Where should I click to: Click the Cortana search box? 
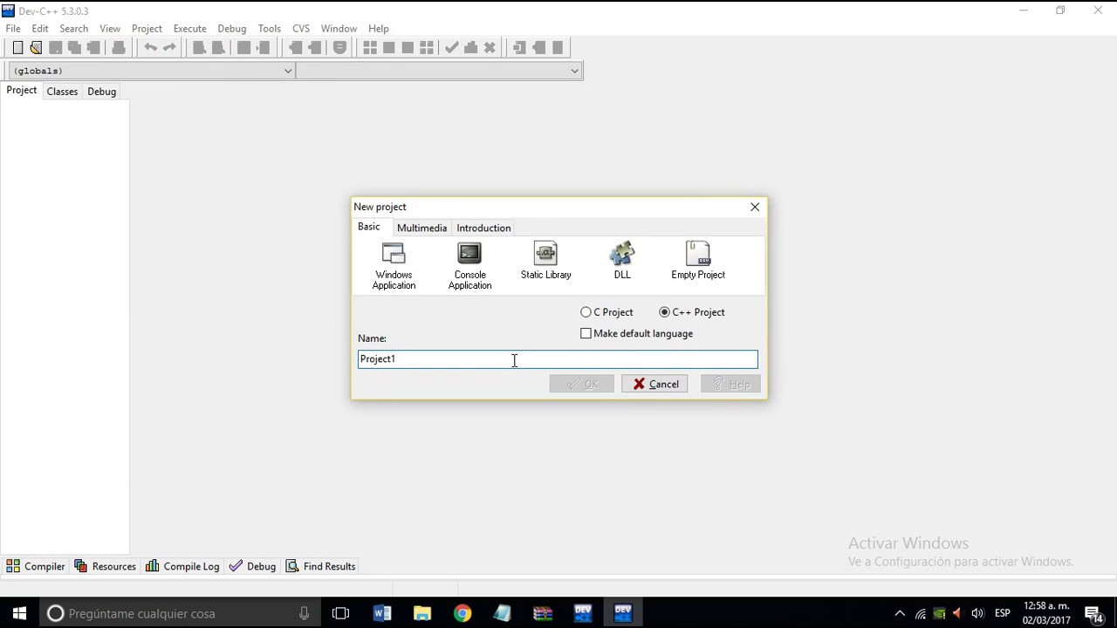[x=180, y=613]
